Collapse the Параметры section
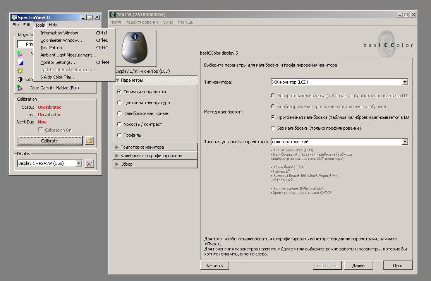The image size is (431, 281). 155,80
